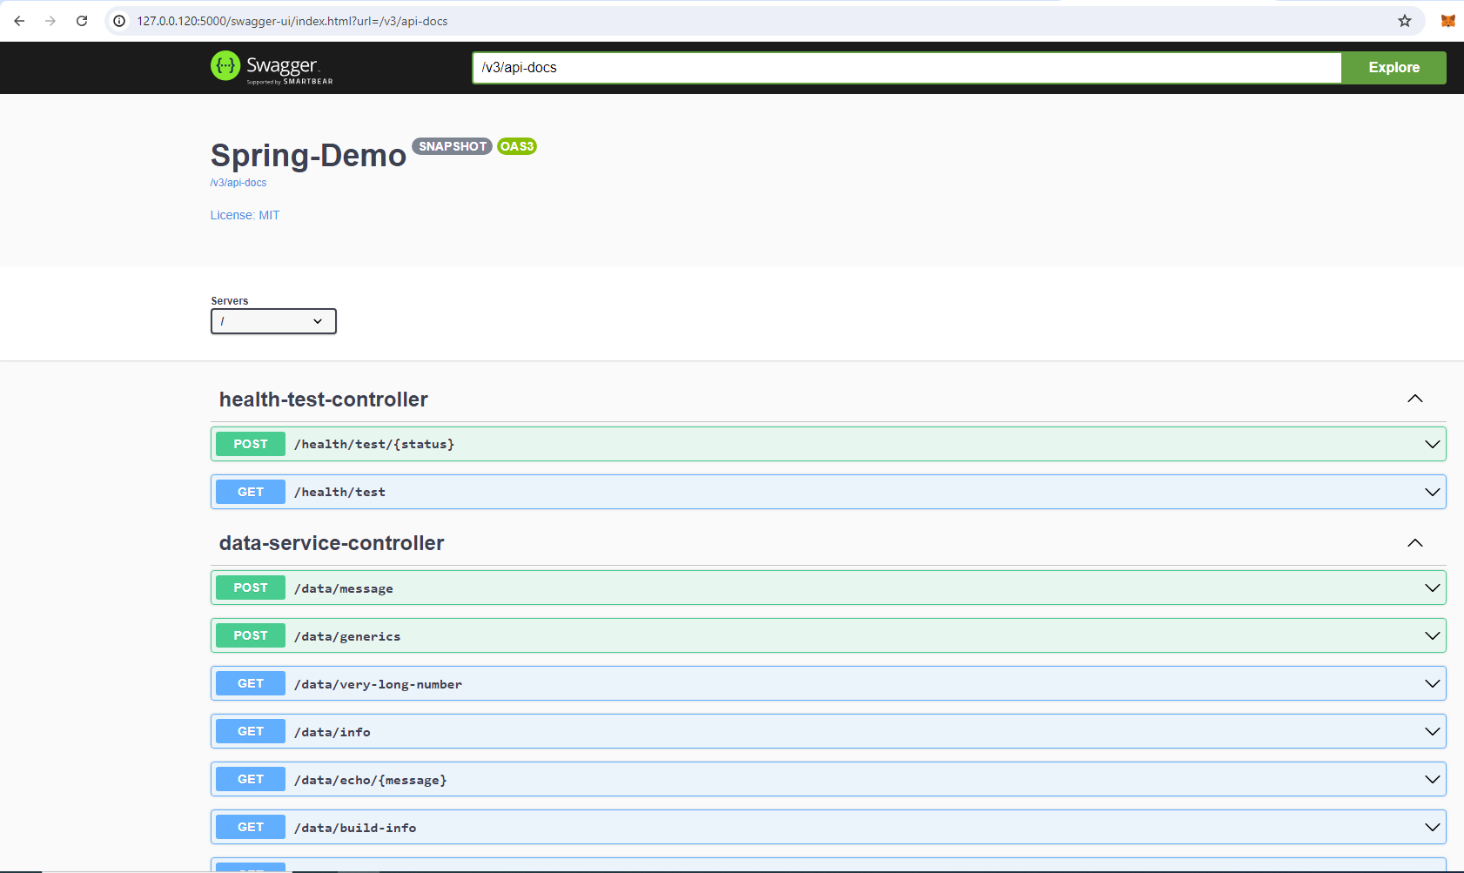
Task: Collapse the data-service-controller section
Action: pyautogui.click(x=1414, y=543)
